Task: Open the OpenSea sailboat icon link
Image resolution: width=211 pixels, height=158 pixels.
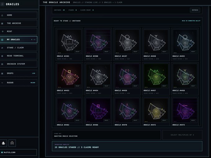Action: click(x=3, y=143)
